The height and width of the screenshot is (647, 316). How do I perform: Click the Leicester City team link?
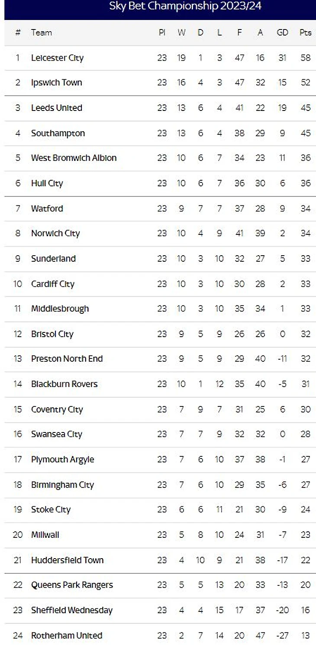[57, 58]
